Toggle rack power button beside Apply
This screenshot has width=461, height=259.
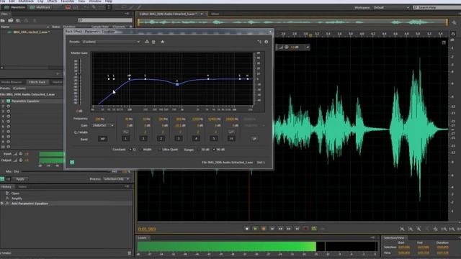point(2,179)
